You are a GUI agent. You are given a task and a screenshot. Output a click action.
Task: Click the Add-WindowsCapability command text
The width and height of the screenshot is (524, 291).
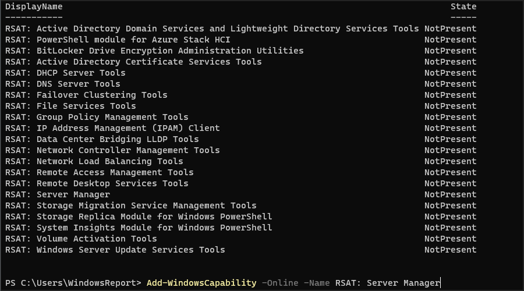(201, 283)
